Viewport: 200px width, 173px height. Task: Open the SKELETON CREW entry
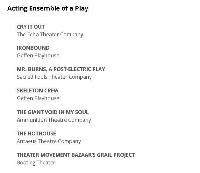(x=38, y=90)
